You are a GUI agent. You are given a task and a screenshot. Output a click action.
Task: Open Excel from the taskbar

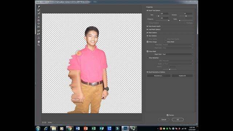[x=94, y=128]
